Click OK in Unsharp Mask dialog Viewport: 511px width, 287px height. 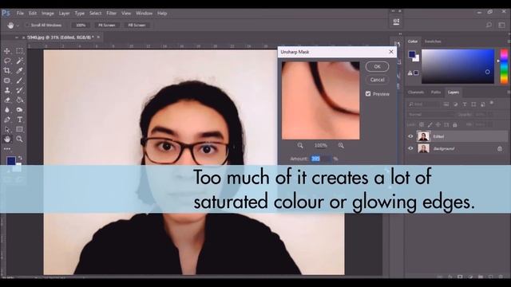(x=377, y=66)
